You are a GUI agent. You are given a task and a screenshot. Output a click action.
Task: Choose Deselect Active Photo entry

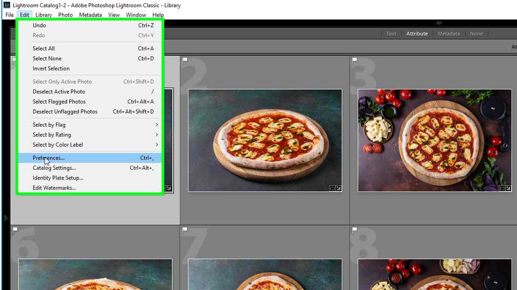click(x=90, y=92)
